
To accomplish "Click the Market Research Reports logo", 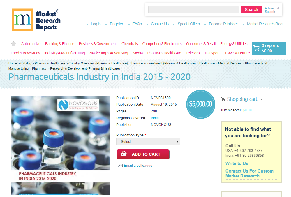I will pos(36,20).
